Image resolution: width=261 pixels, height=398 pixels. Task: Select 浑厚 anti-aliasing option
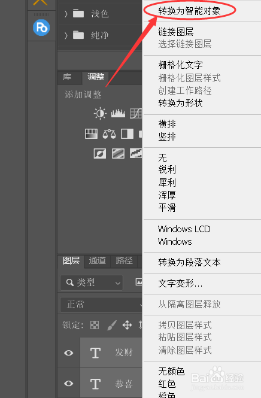pos(167,195)
